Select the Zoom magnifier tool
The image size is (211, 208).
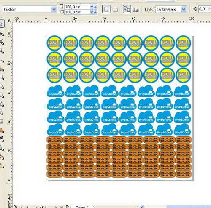tap(2, 51)
